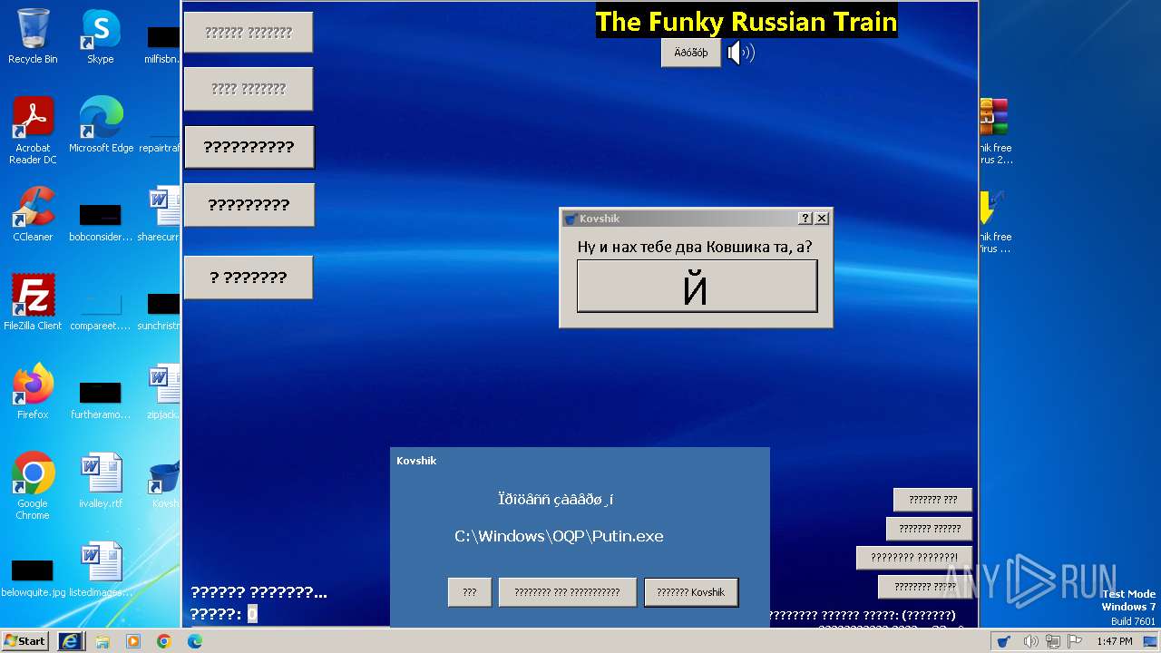The image size is (1161, 653).
Task: Click the '???????? ???????!' button with exclamation mark
Action: [914, 558]
